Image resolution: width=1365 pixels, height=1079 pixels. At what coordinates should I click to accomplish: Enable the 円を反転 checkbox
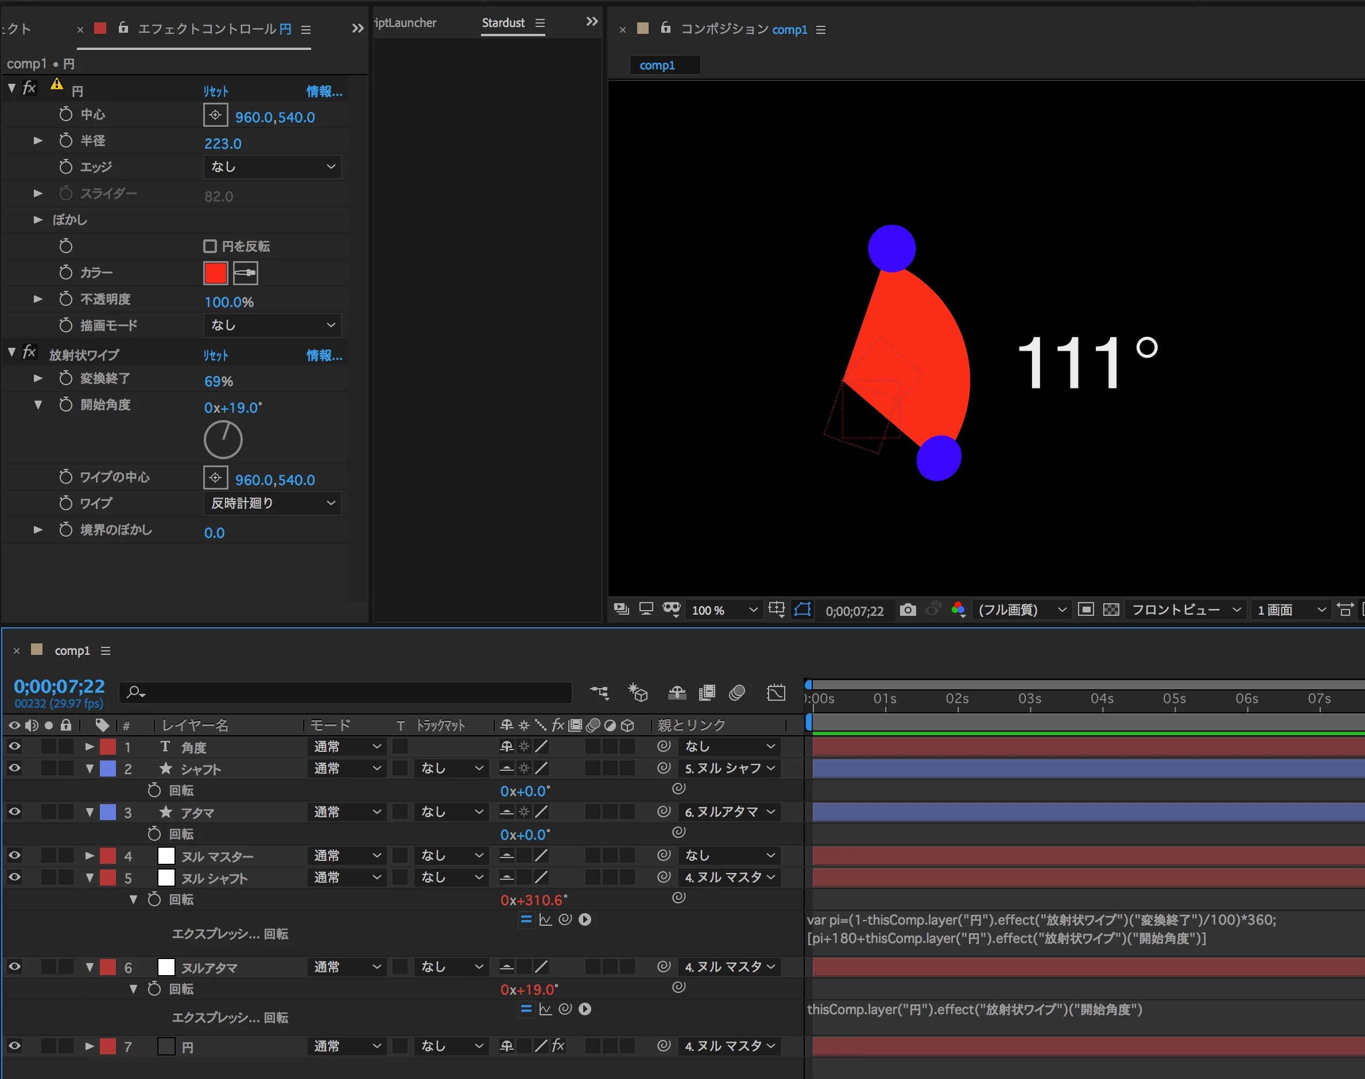tap(210, 246)
